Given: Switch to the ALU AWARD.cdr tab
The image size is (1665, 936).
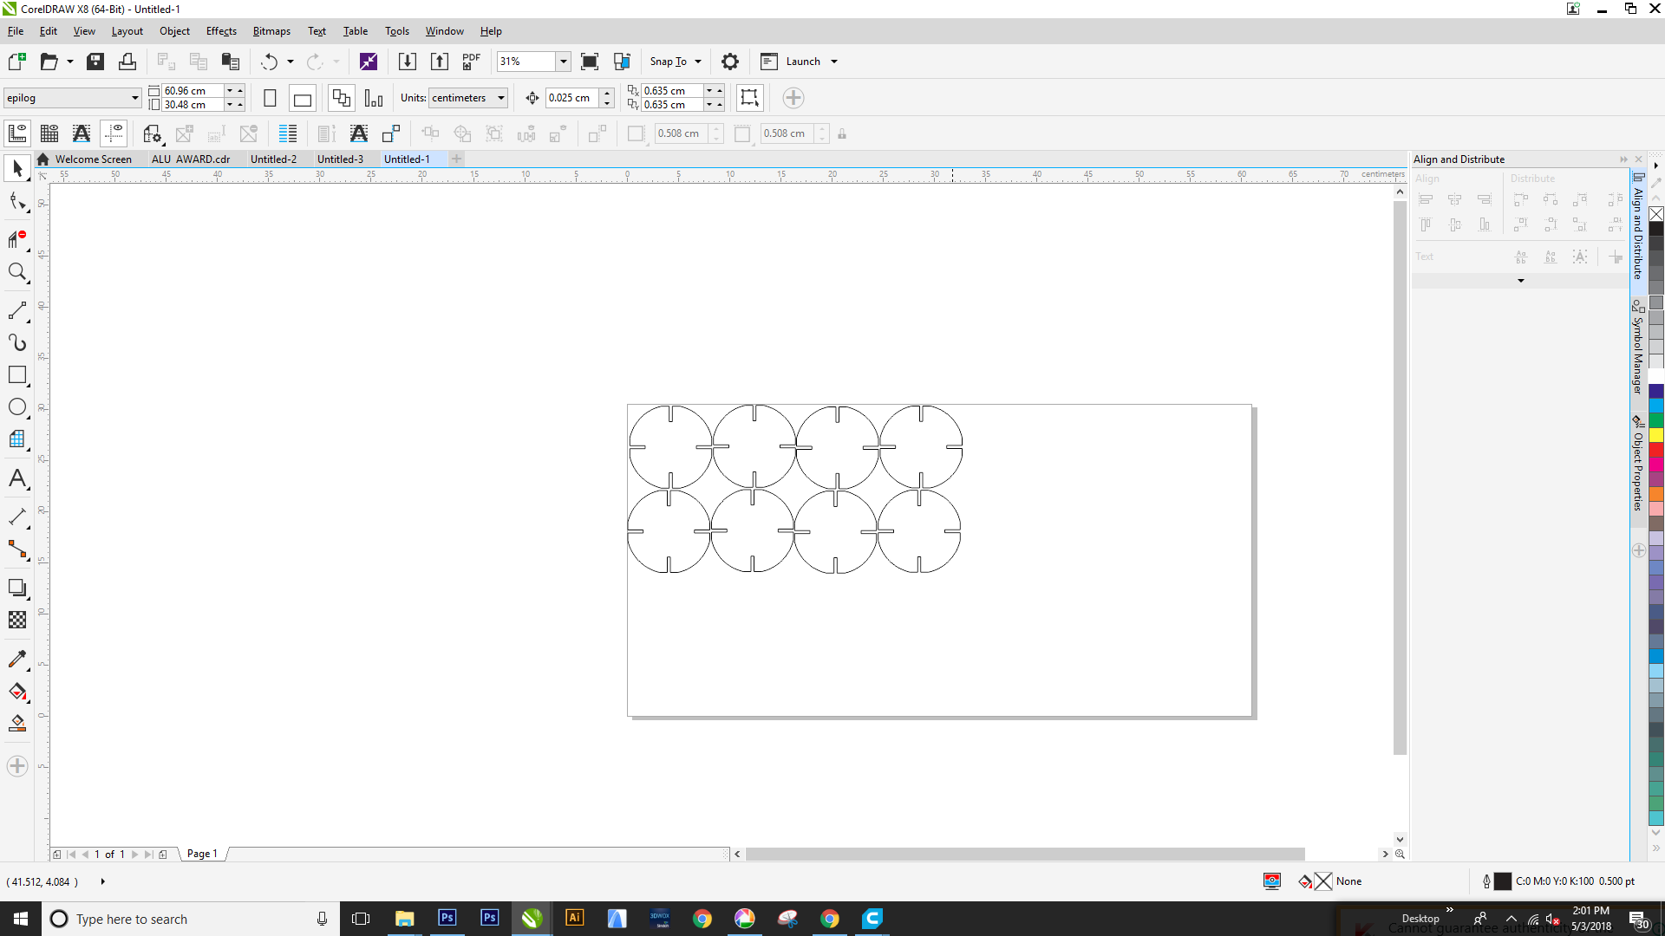Looking at the screenshot, I should click(x=190, y=159).
